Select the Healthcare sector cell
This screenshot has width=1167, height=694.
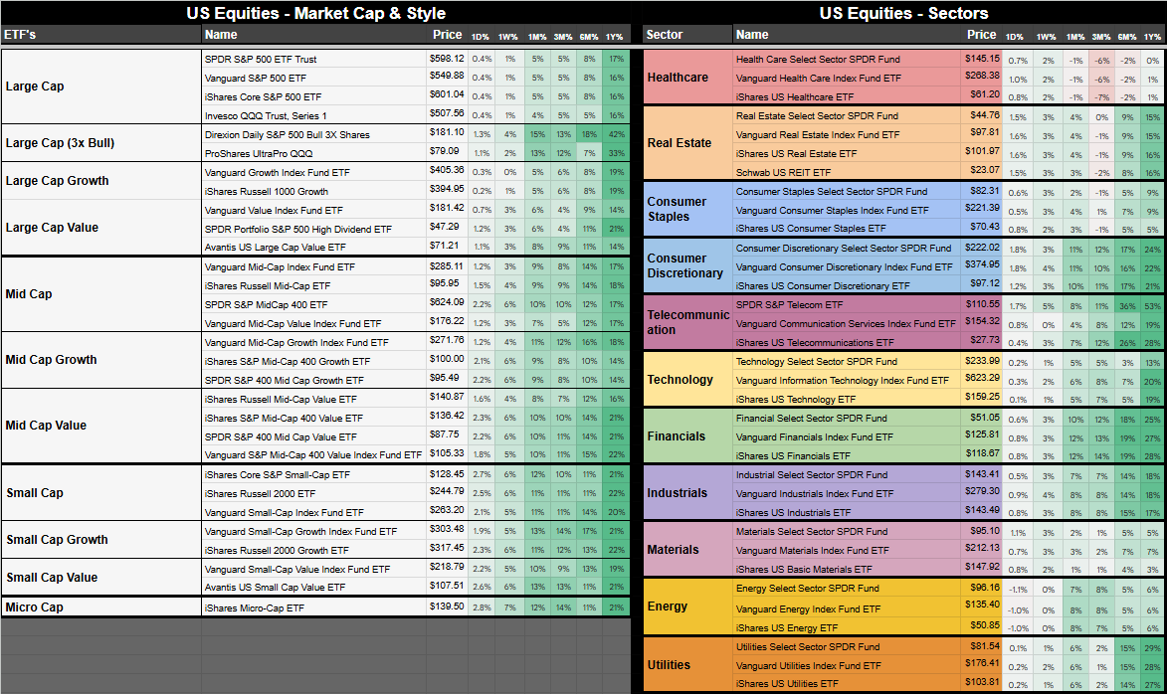click(688, 78)
